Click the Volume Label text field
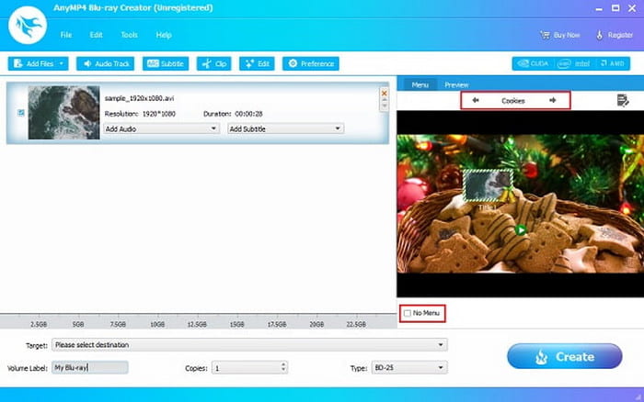This screenshot has width=644, height=402. pos(89,367)
